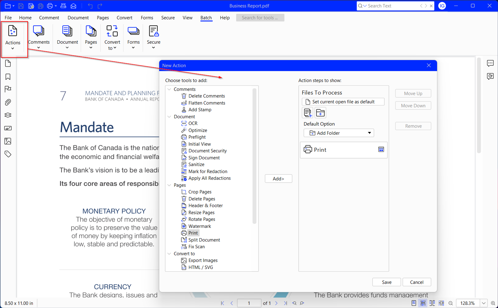Click the Add> button
The height and width of the screenshot is (308, 498).
[x=278, y=179]
